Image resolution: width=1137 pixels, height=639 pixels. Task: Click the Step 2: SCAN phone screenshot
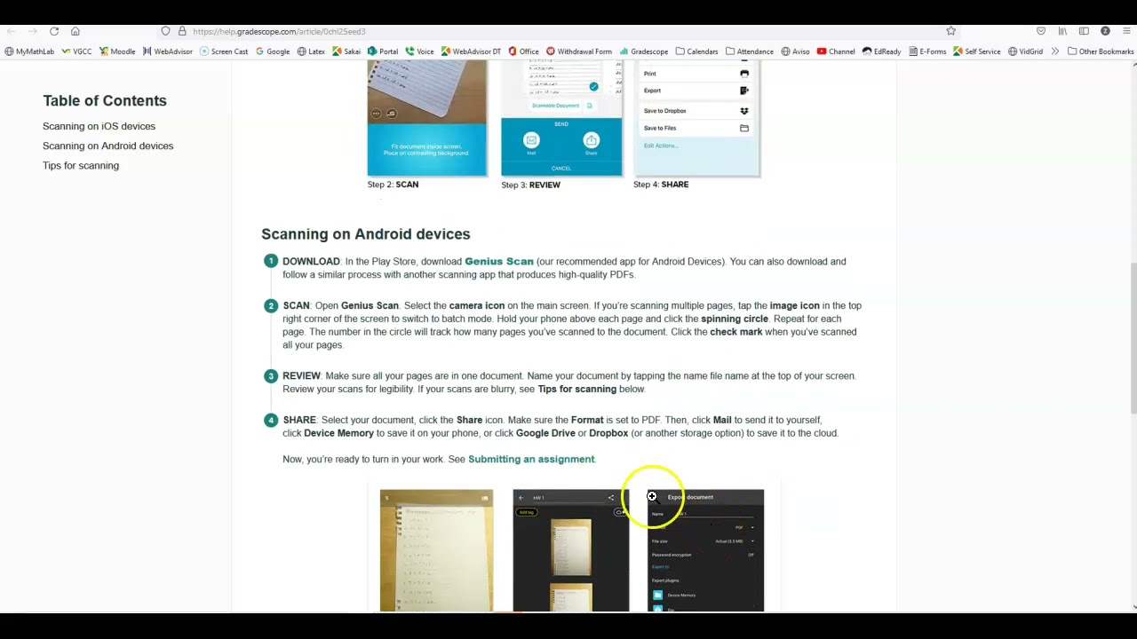click(427, 118)
